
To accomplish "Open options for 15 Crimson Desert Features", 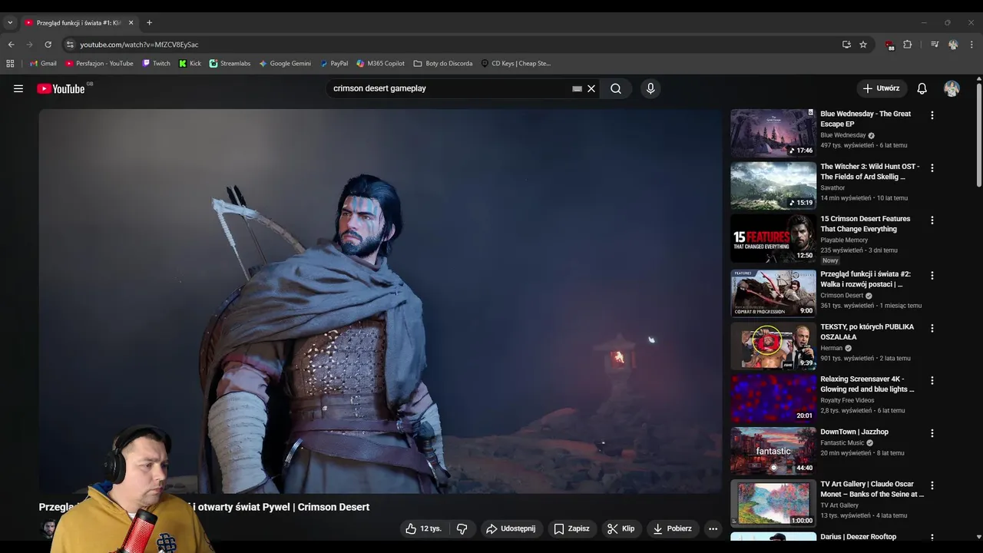I will point(932,220).
